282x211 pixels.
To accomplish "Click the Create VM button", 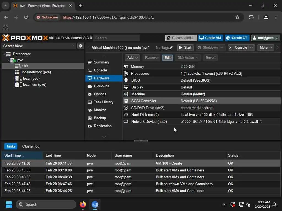I will tap(211, 38).
